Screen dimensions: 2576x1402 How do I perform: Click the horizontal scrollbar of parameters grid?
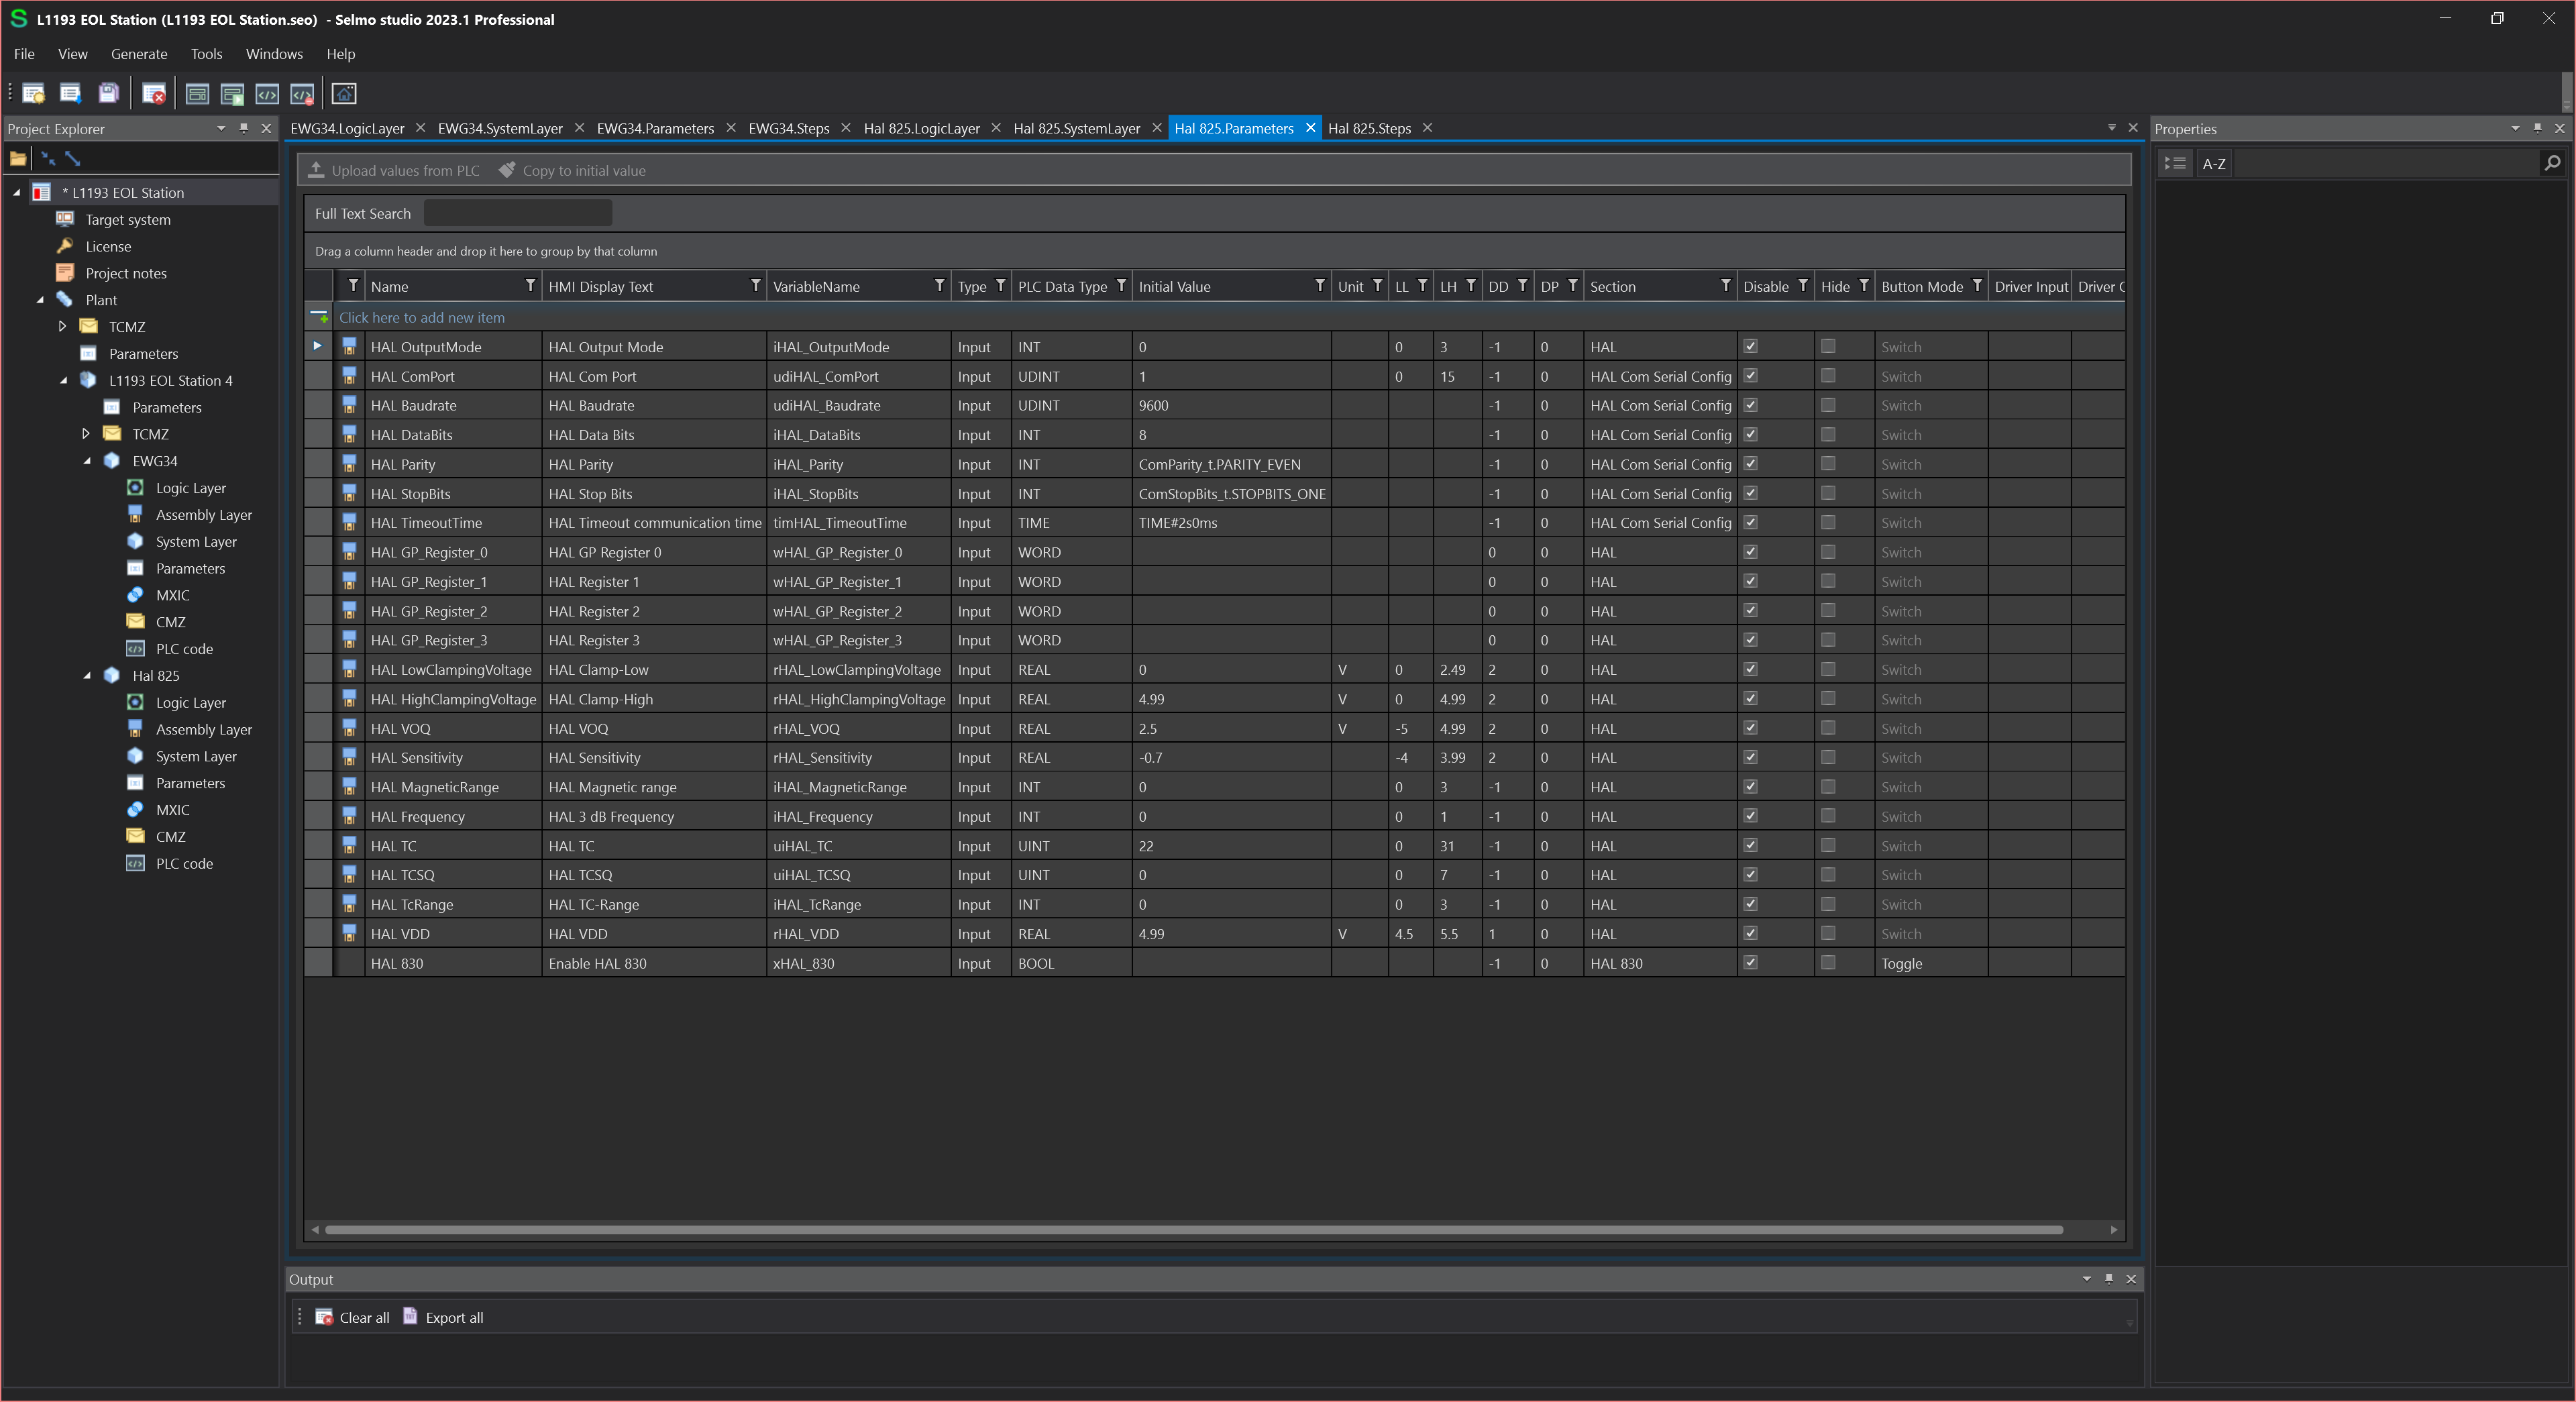pyautogui.click(x=1193, y=1229)
